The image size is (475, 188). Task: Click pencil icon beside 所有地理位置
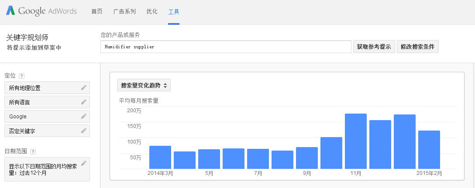coord(84,87)
